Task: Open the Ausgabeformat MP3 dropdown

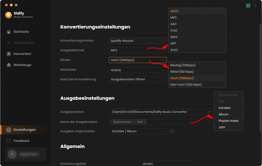Action: (137, 50)
